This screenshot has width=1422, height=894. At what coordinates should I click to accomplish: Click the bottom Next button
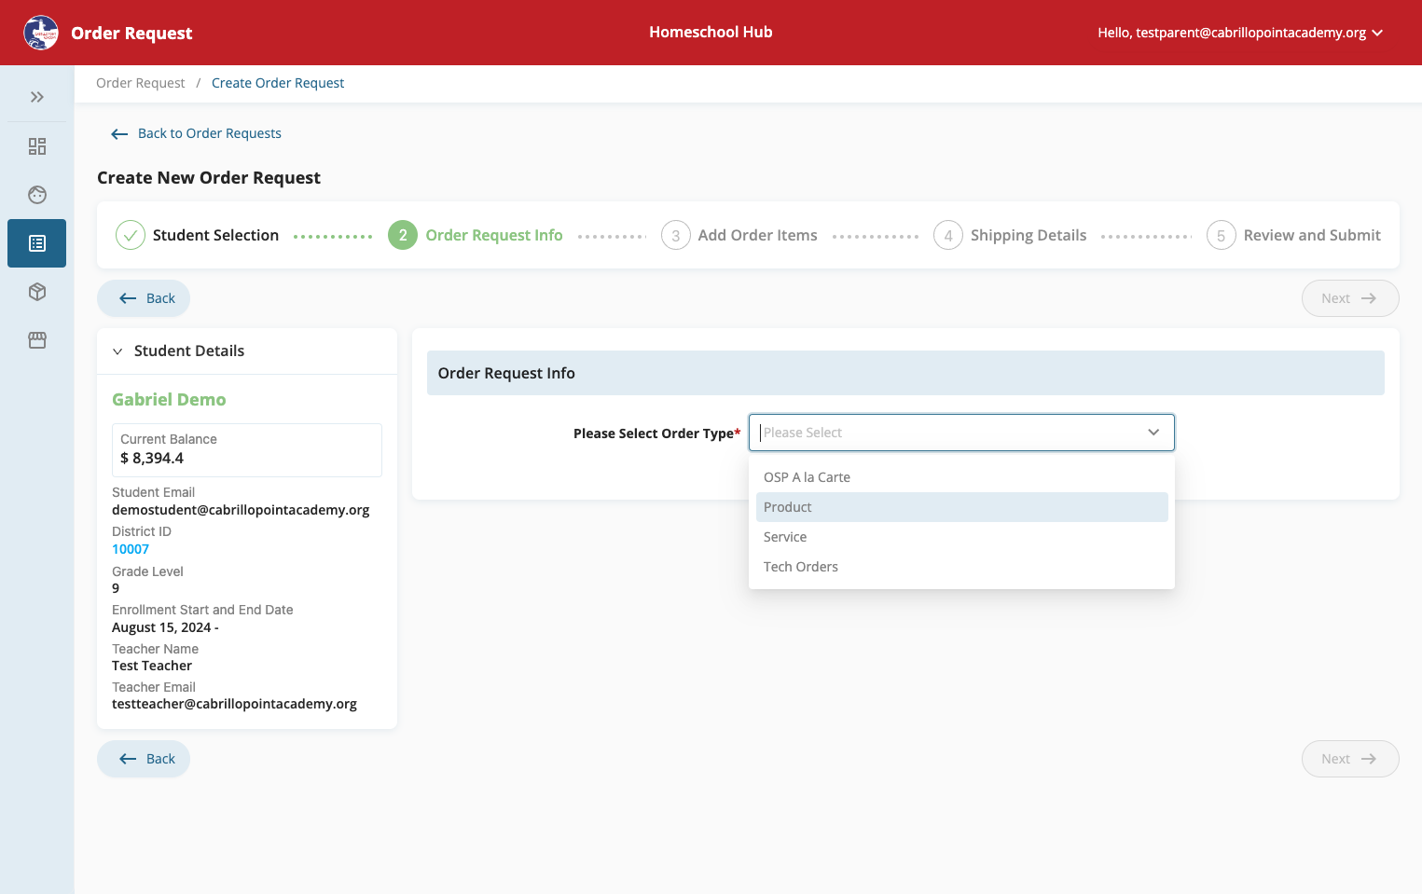coord(1350,759)
